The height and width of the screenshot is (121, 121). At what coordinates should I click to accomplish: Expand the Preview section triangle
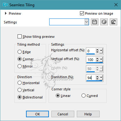6,13
